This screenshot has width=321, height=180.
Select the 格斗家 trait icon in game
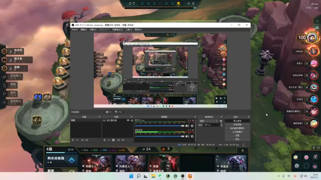point(4,60)
